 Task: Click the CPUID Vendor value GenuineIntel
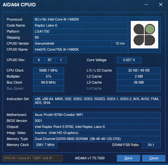tap(73, 43)
